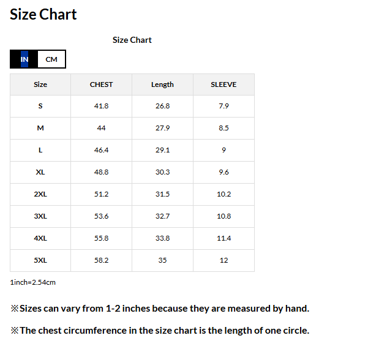Screen dimensions: 368x349
Task: Click the XL size row label
Action: click(40, 172)
